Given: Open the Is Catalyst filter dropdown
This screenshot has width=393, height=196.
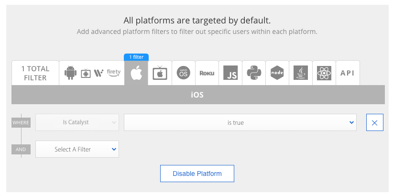Looking at the screenshot, I should click(x=77, y=122).
